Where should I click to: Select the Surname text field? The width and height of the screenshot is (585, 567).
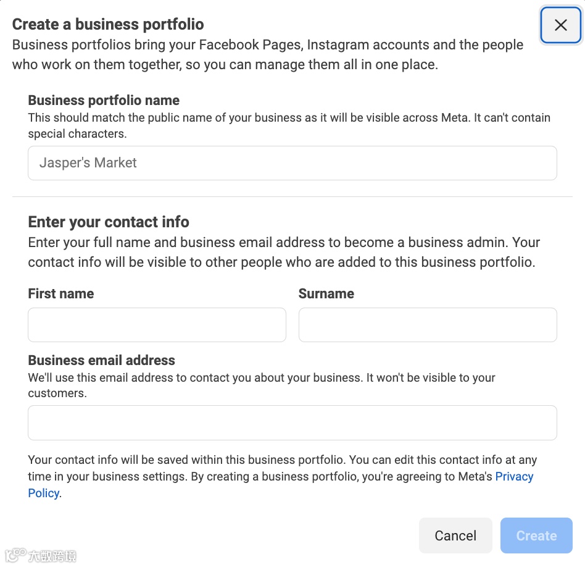[427, 325]
